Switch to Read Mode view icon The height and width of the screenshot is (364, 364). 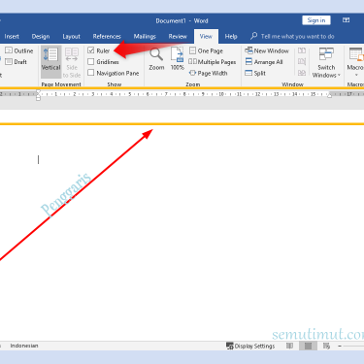[x=289, y=346]
